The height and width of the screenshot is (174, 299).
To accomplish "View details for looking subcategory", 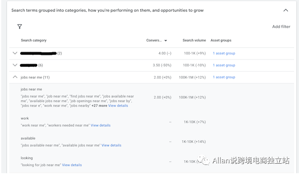I will click(x=72, y=165).
